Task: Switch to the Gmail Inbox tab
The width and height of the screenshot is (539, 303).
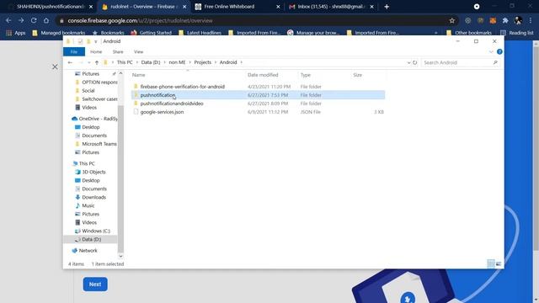Action: click(331, 7)
